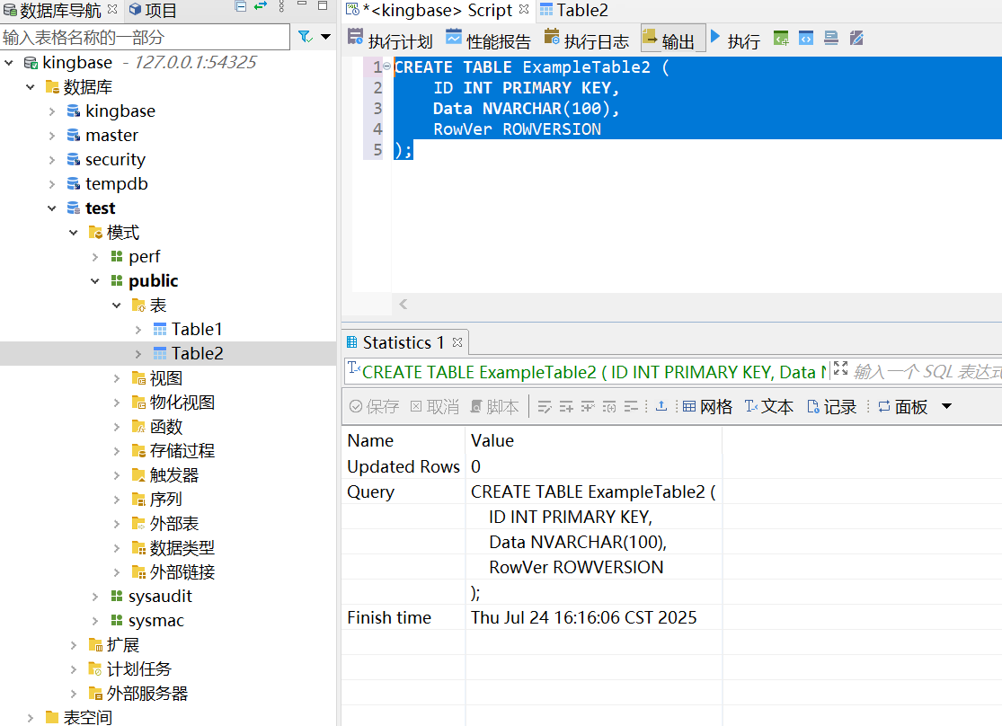Select the 存储过程 folder in the tree
This screenshot has width=1002, height=726.
coord(182,451)
